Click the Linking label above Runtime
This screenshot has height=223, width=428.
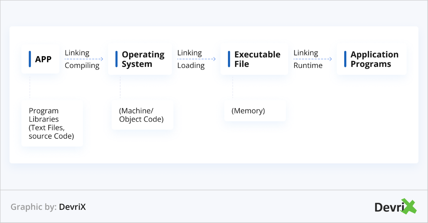point(306,53)
